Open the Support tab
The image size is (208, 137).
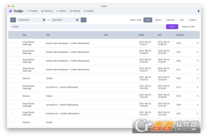[x=89, y=11]
